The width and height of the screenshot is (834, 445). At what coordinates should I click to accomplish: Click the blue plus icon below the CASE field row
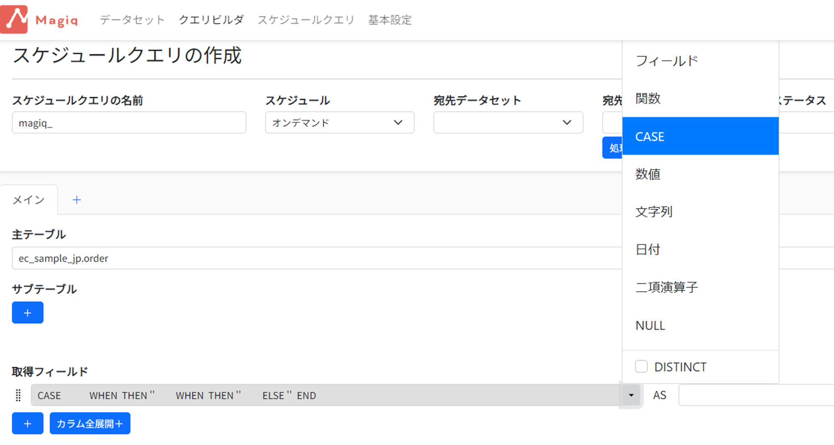coord(27,423)
